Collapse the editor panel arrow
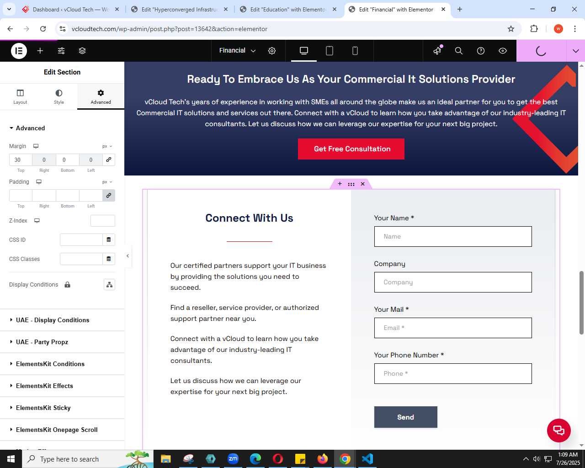The image size is (585, 468). [128, 256]
